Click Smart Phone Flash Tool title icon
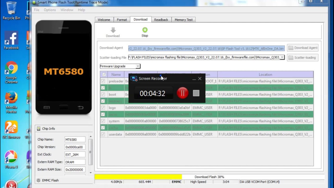Screen dimensions: 334x188 coord(34,2)
